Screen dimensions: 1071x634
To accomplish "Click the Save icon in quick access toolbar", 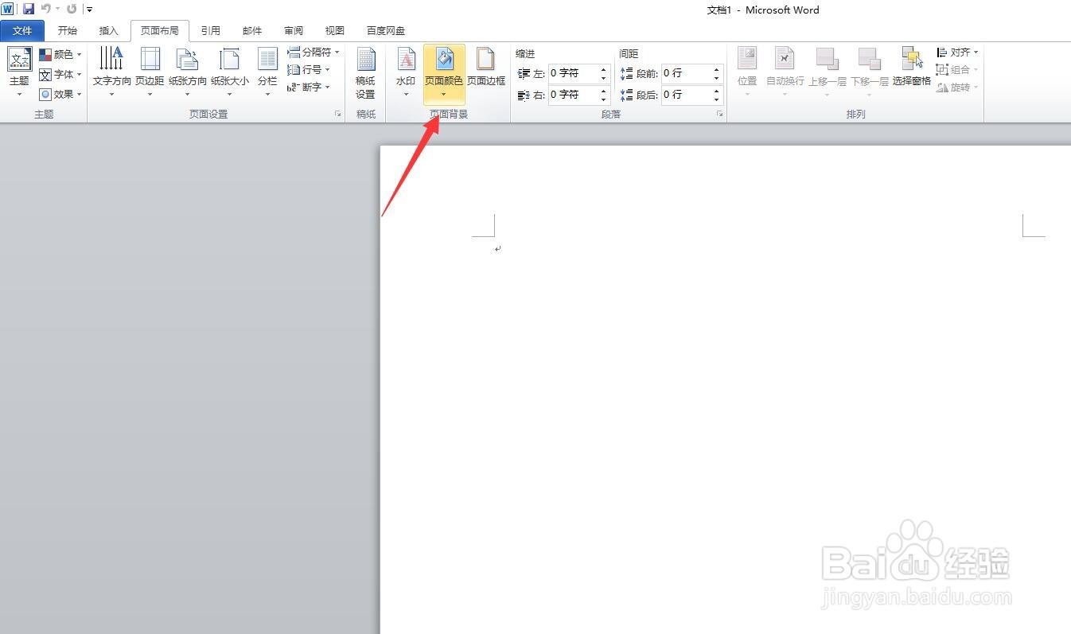I will point(29,9).
